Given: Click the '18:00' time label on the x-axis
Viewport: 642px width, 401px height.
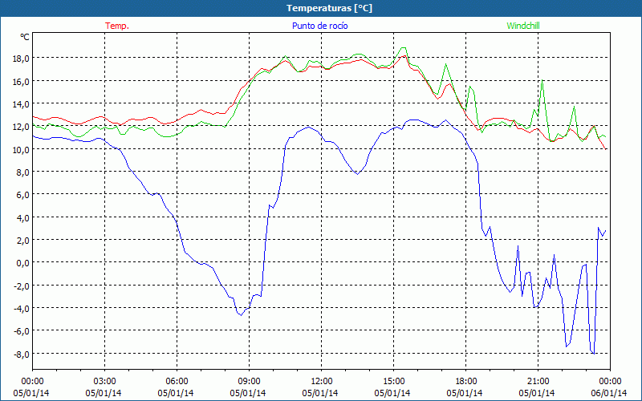Looking at the screenshot, I should point(466,382).
